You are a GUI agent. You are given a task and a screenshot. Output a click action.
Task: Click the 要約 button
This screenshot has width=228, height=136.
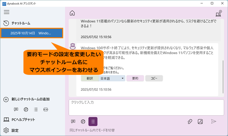tap(135, 78)
